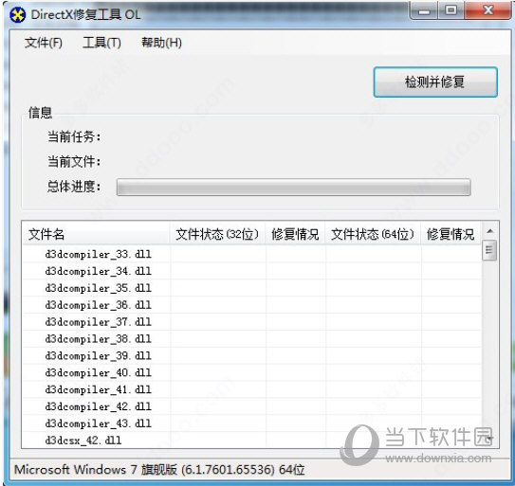Click the 文件状态(64位) column header

(x=373, y=234)
